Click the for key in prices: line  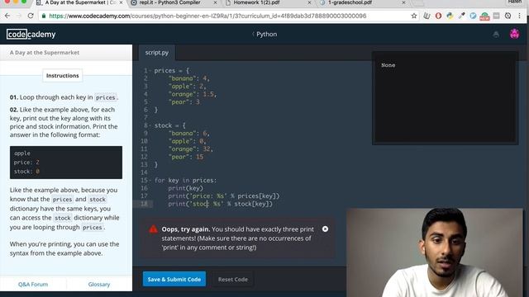point(185,181)
